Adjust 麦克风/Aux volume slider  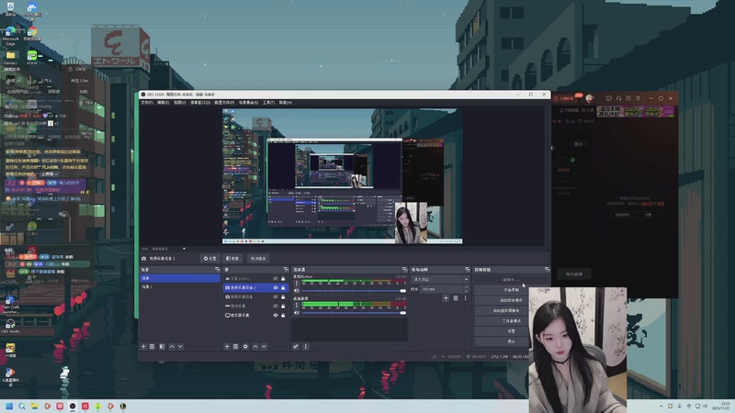tap(354, 291)
